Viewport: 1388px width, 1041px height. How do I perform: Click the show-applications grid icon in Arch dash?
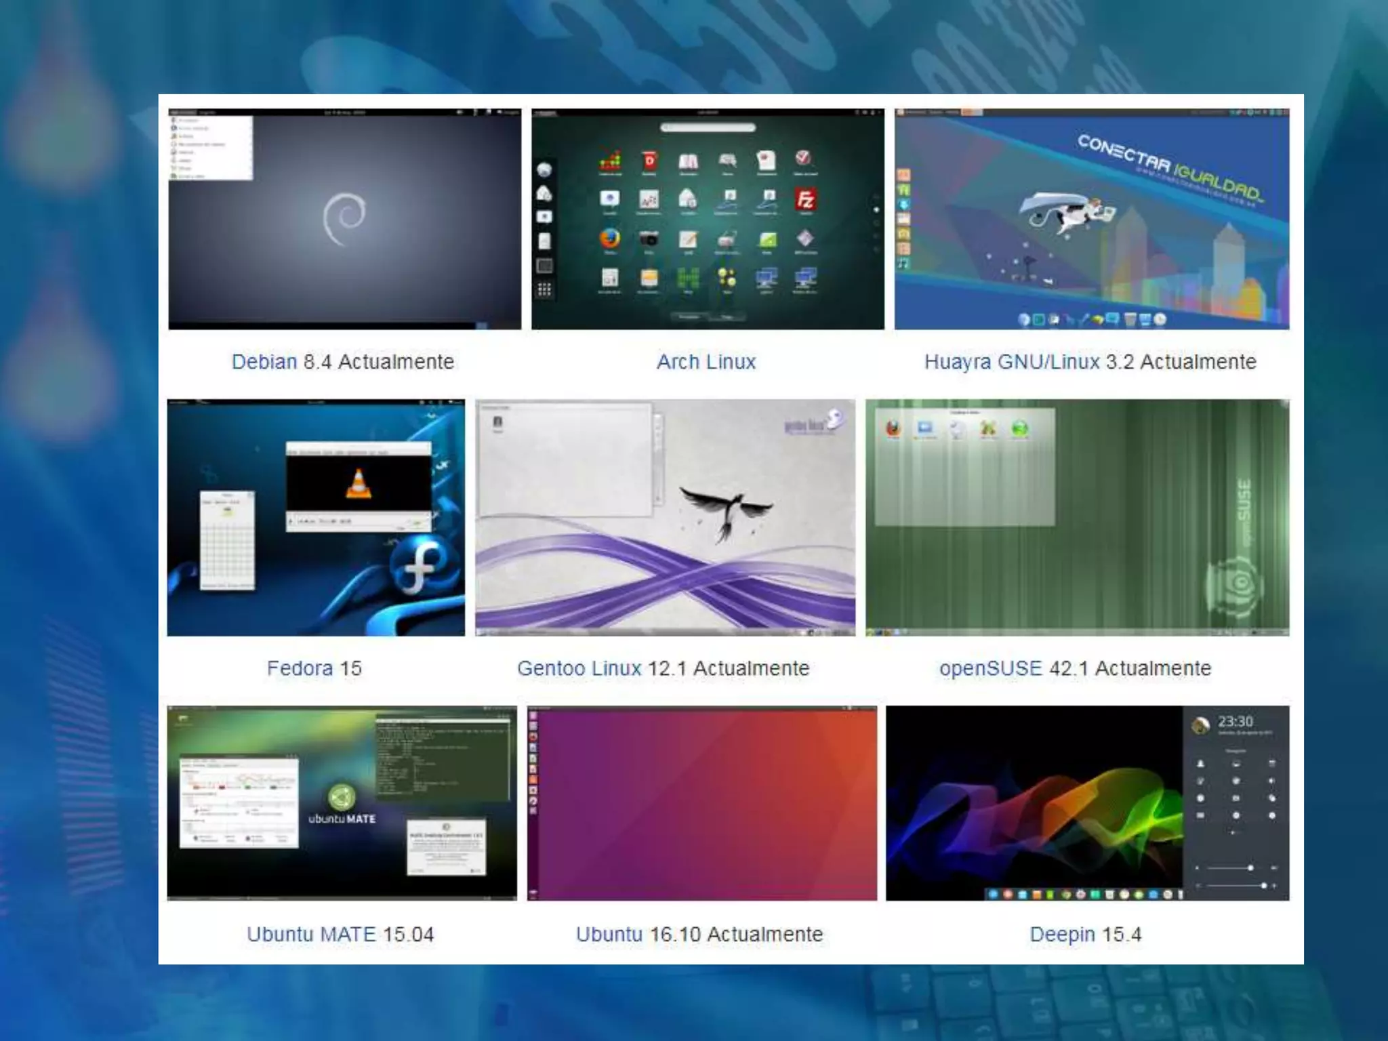tap(544, 290)
